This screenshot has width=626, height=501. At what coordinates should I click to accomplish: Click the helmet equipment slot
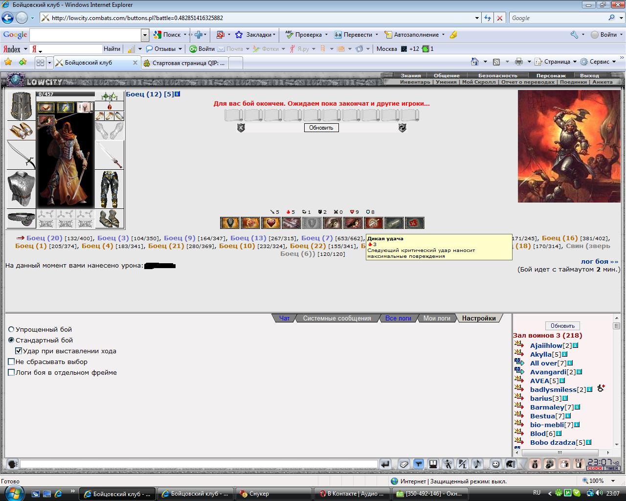coord(21,106)
